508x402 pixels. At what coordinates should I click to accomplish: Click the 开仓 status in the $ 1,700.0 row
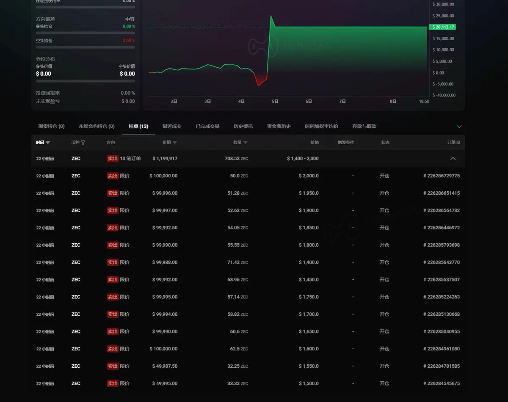pos(384,314)
